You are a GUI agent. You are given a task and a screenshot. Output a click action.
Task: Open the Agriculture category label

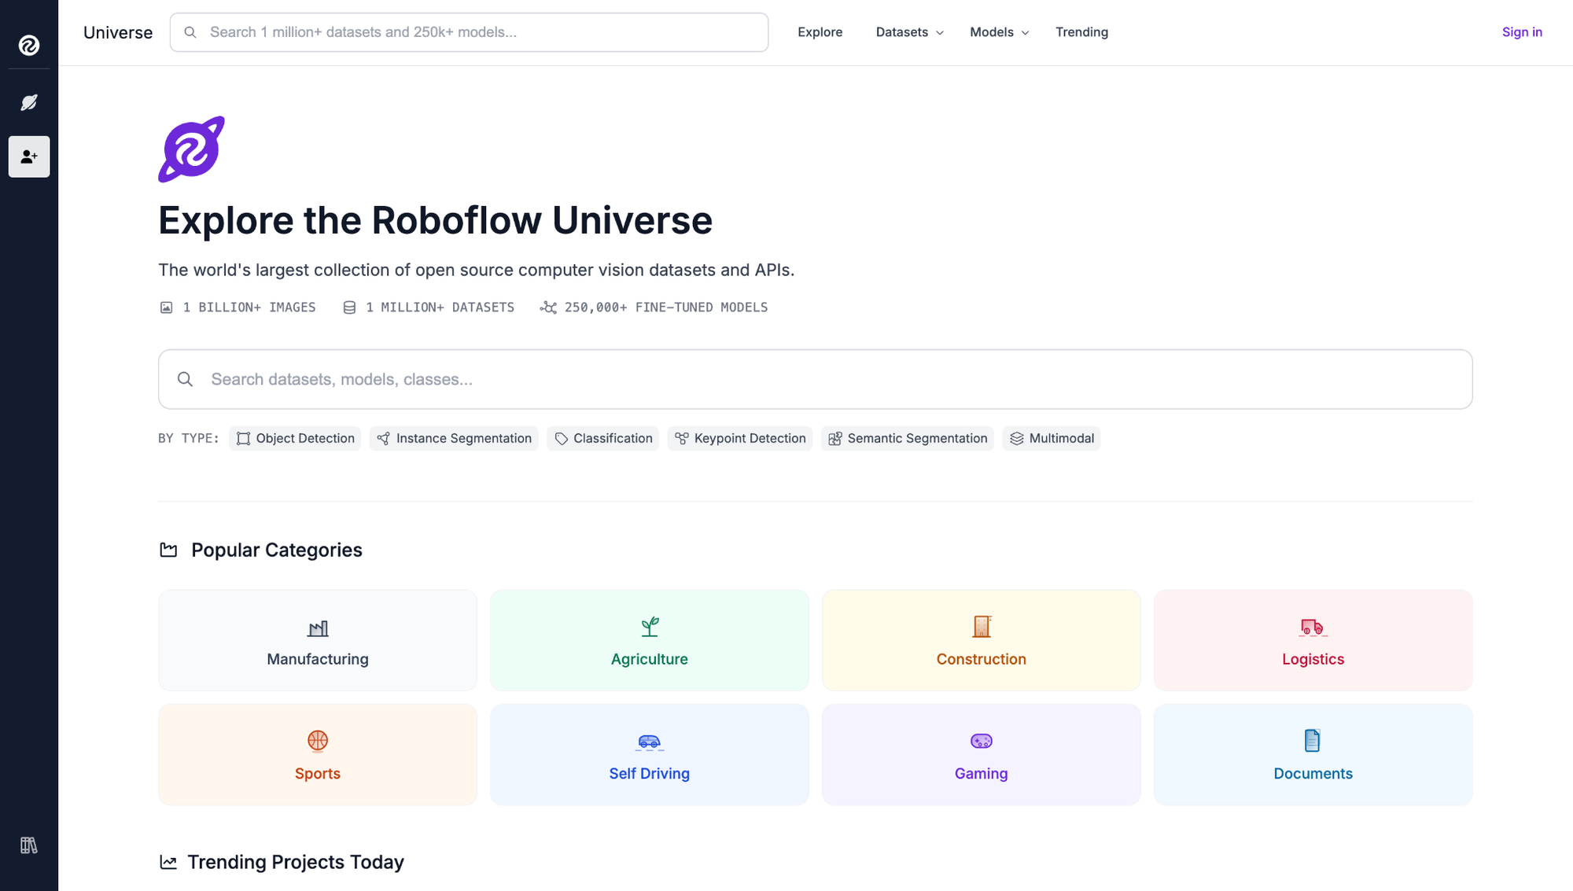point(650,659)
